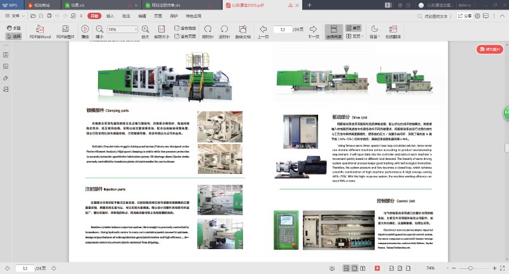Start the 播放 slideshow playback
Viewport: 509px width, 274px height.
click(85, 29)
